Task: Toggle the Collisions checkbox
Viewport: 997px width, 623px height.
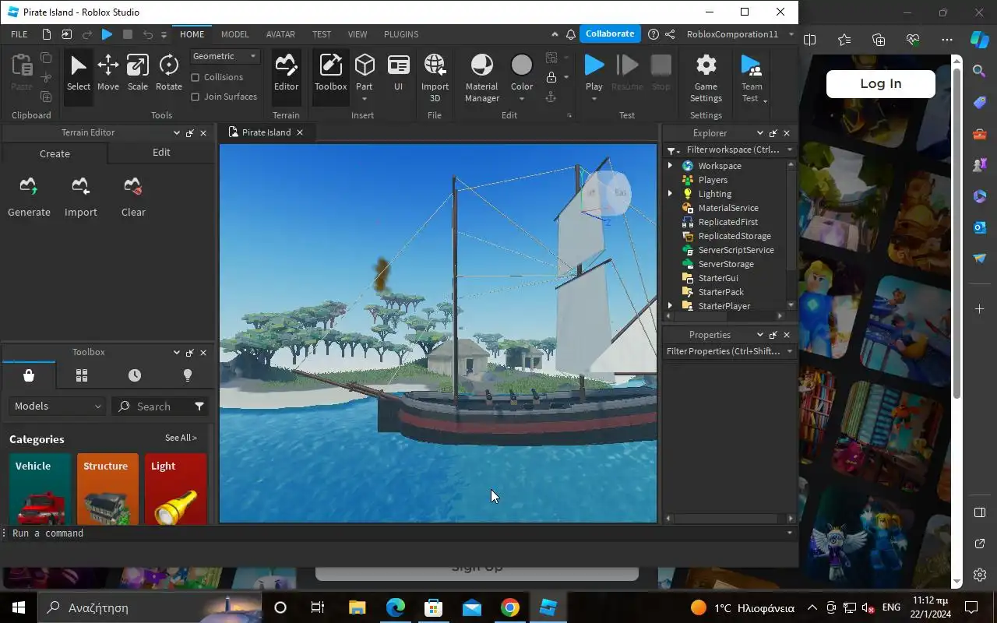Action: (196, 77)
